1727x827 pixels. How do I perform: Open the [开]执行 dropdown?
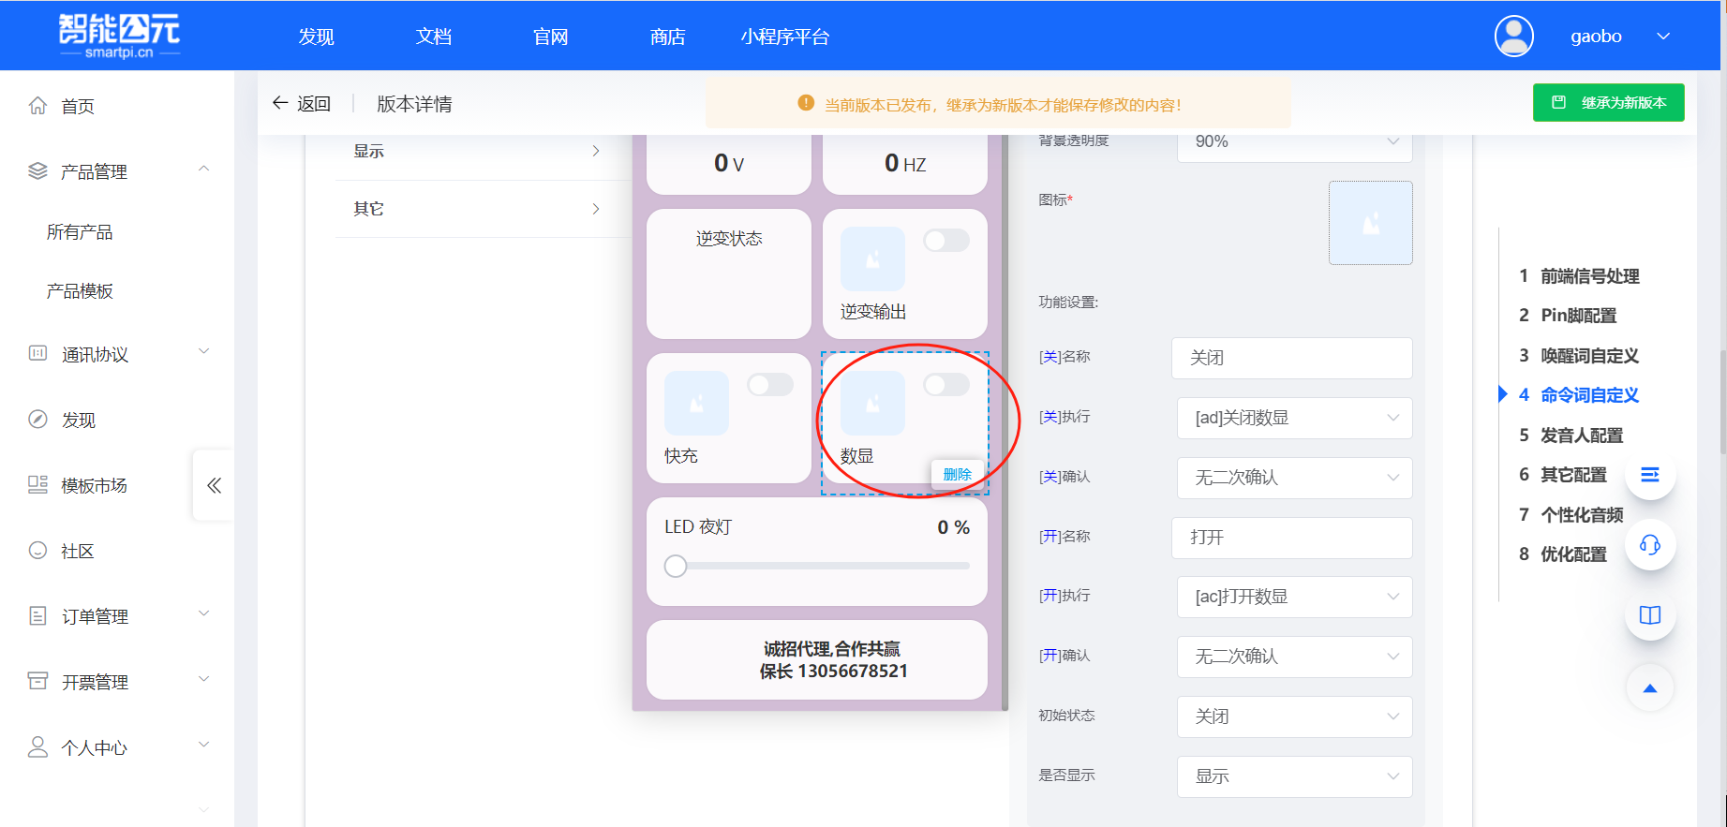point(1295,597)
